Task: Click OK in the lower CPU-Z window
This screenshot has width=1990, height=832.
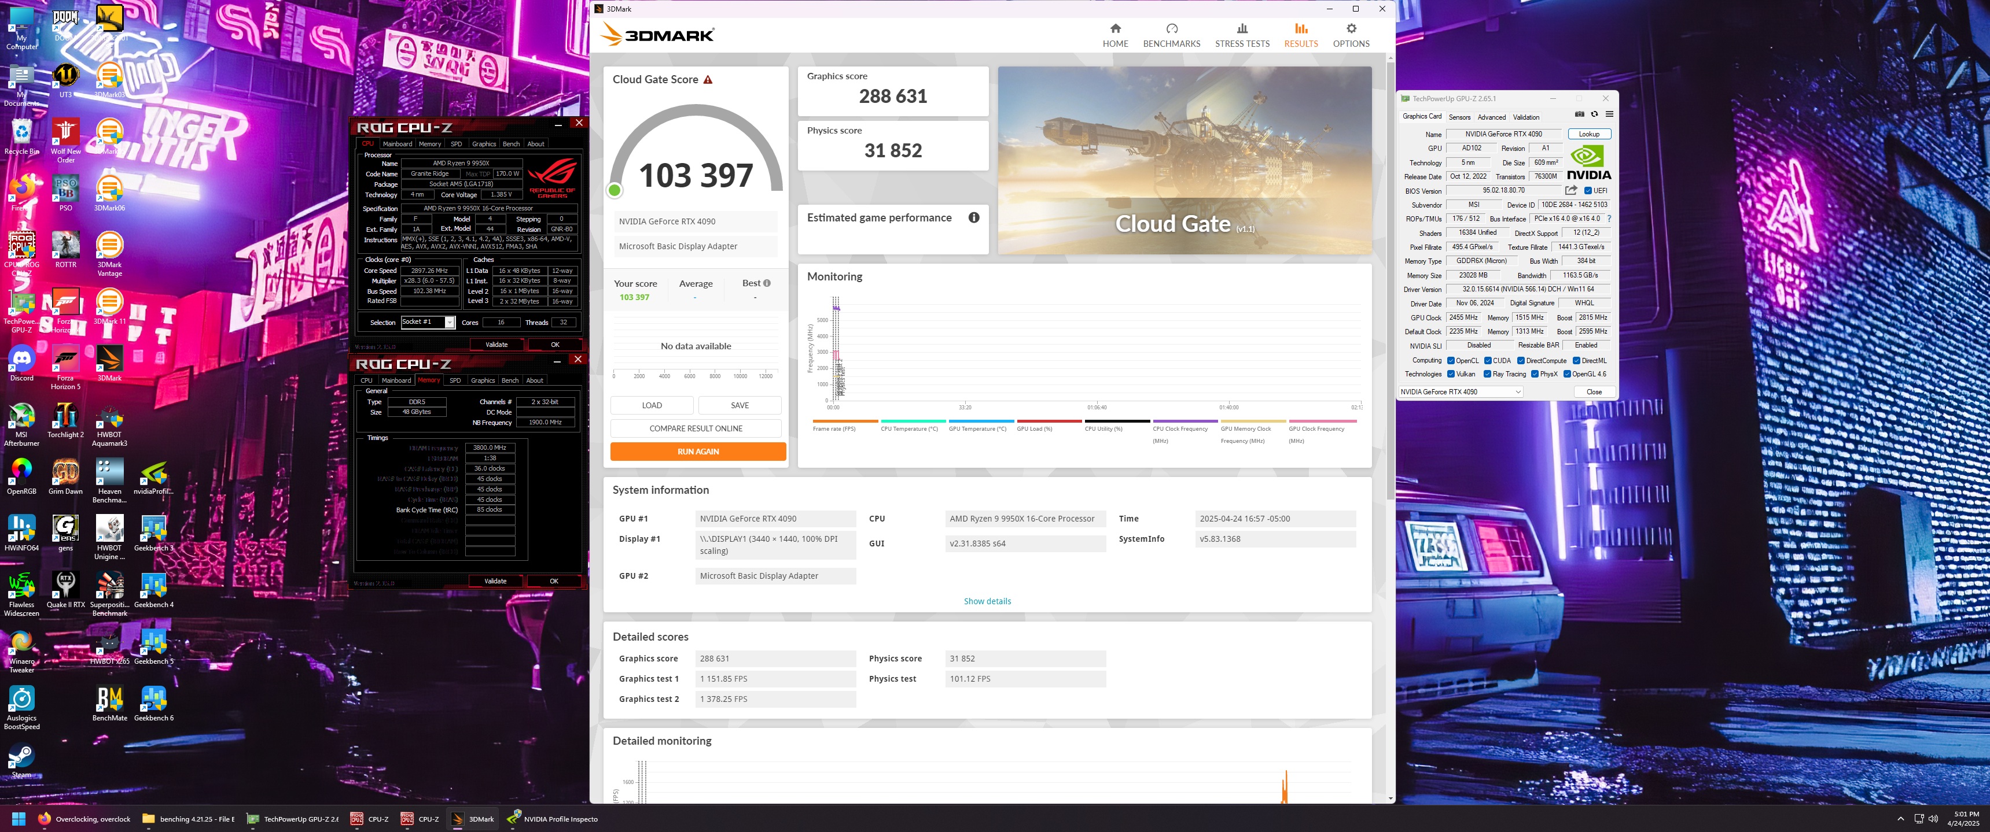Action: click(x=553, y=581)
